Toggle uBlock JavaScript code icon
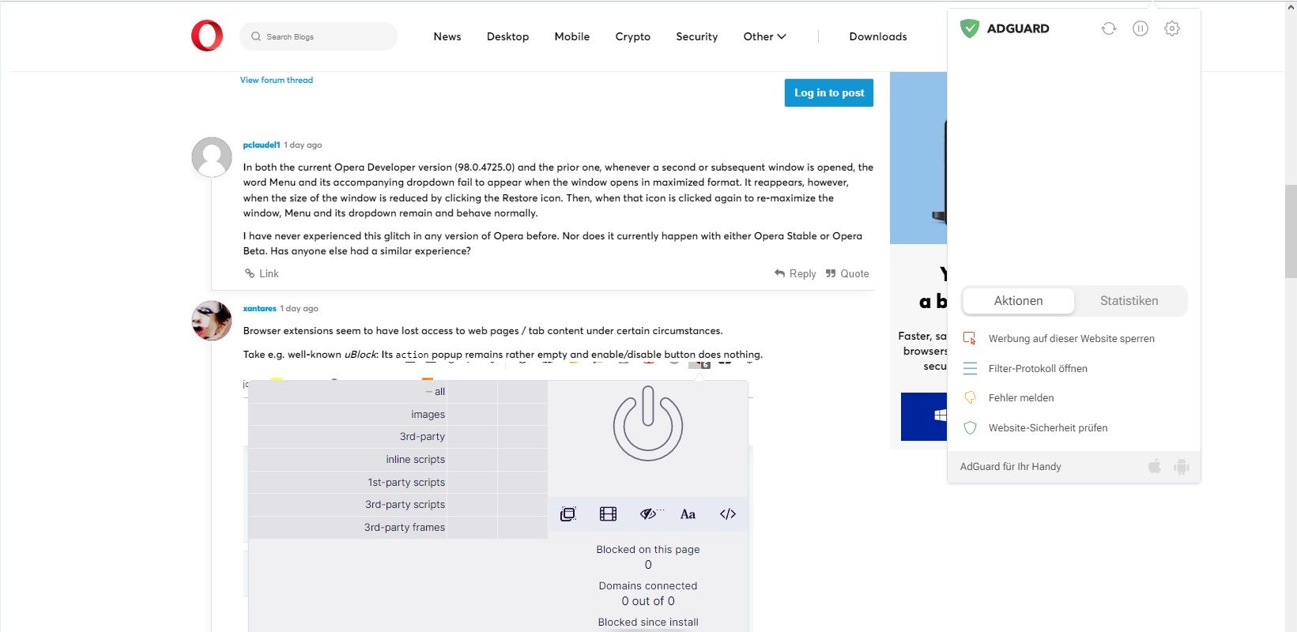This screenshot has height=632, width=1297. [728, 514]
